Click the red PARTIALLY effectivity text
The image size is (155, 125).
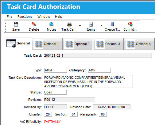[x=52, y=122]
